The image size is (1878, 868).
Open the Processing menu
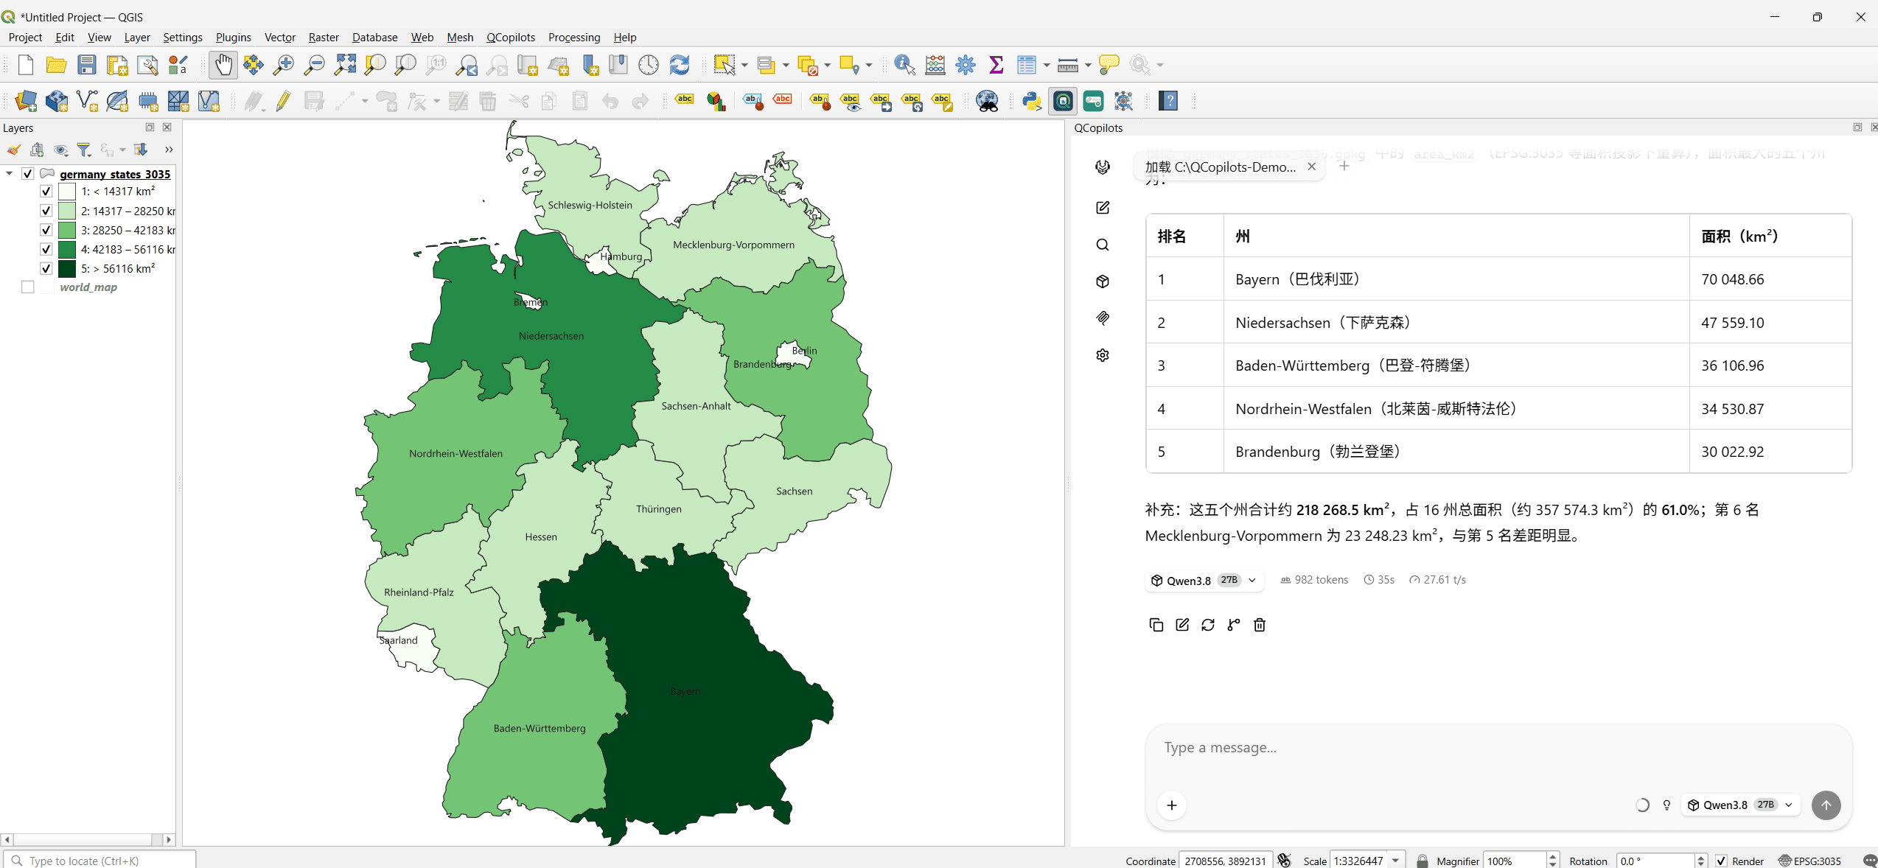click(574, 38)
